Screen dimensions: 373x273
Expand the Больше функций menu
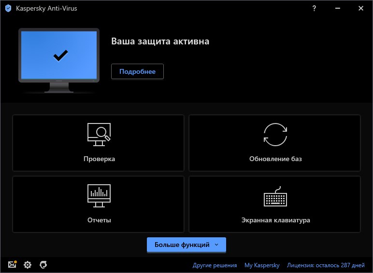186,245
